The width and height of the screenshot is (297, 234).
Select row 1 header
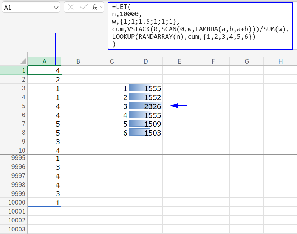point(14,70)
